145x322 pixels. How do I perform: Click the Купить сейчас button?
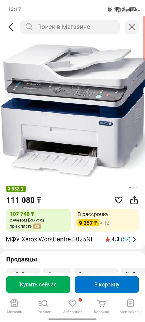[x=38, y=284]
